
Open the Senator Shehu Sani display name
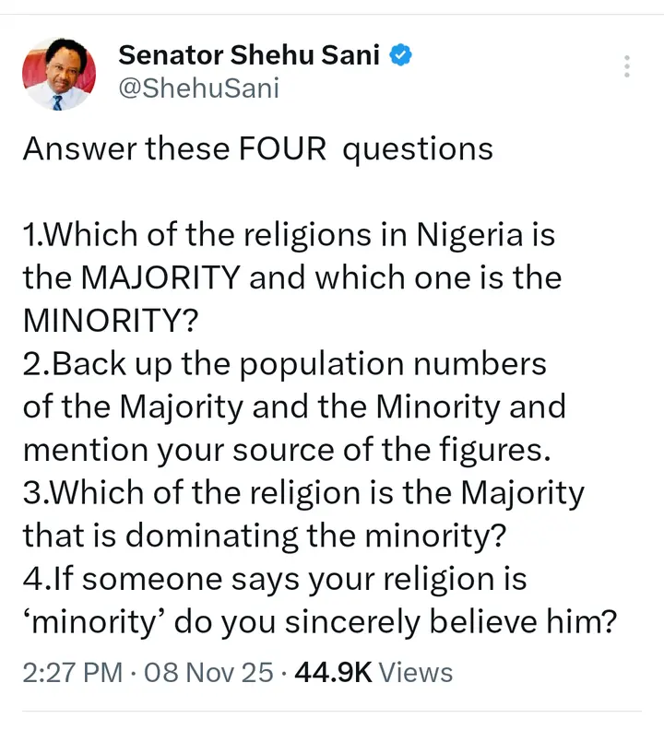coord(249,55)
